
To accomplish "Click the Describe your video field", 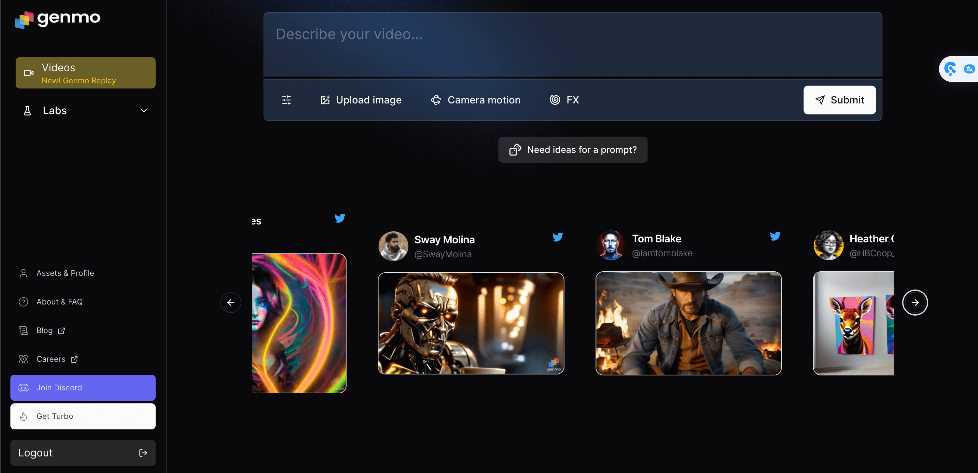I will [x=573, y=44].
